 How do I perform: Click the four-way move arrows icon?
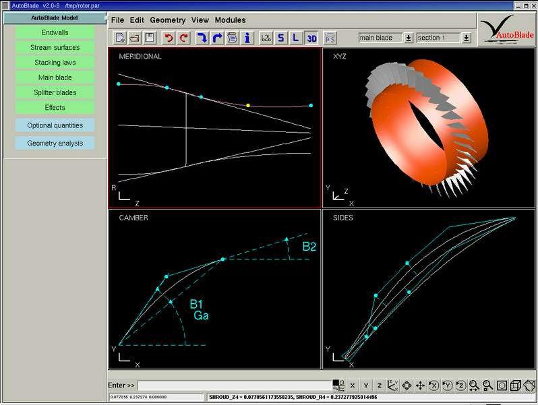pos(420,386)
